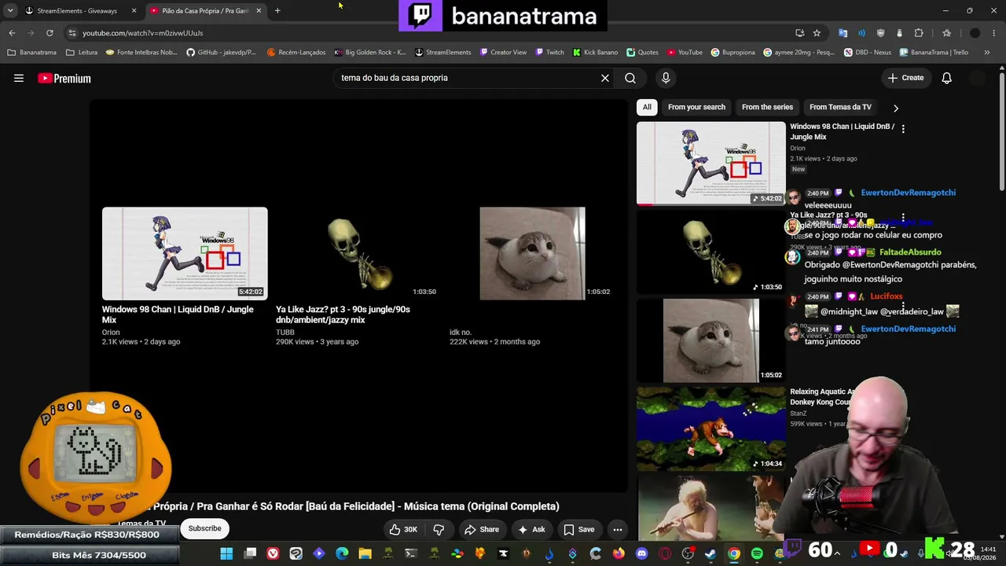Image resolution: width=1006 pixels, height=566 pixels.
Task: Open Steam from the taskbar
Action: (x=710, y=553)
